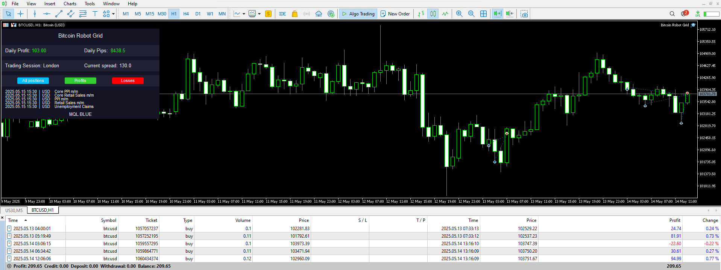
Task: Expand the indicators dropdown arrow
Action: click(244, 14)
